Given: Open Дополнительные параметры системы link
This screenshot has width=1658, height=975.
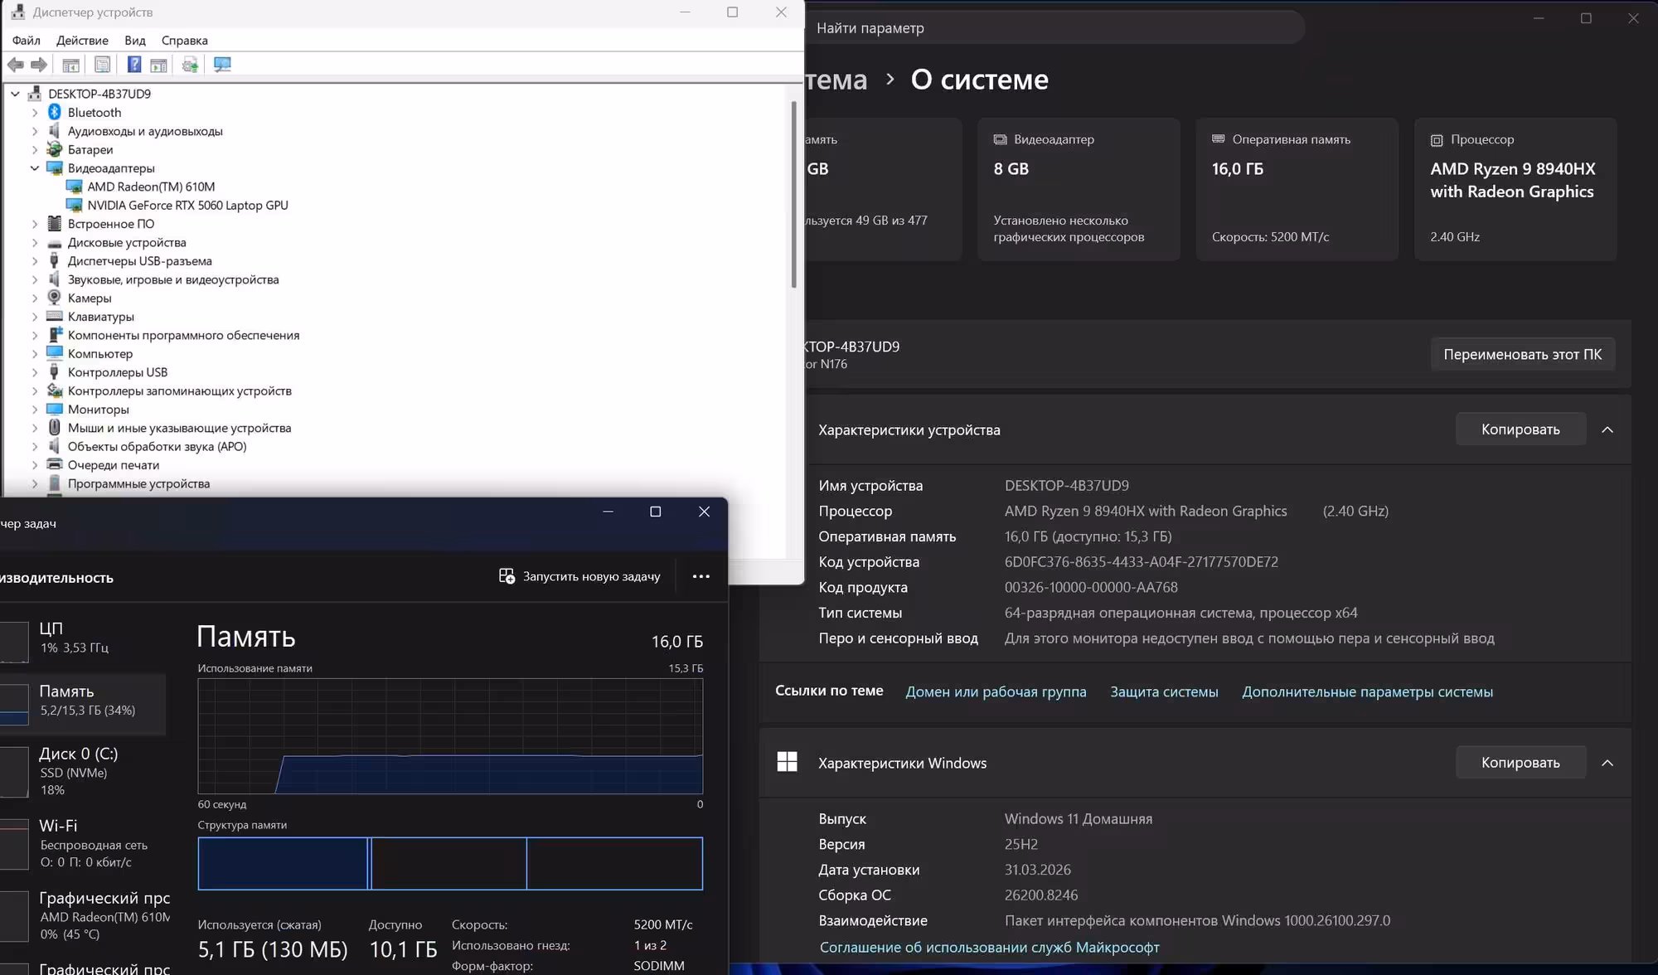Looking at the screenshot, I should [1367, 691].
